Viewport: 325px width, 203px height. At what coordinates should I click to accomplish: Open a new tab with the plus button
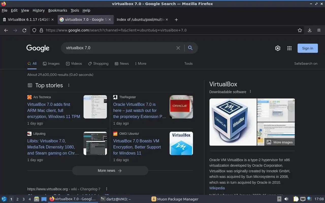point(176,20)
